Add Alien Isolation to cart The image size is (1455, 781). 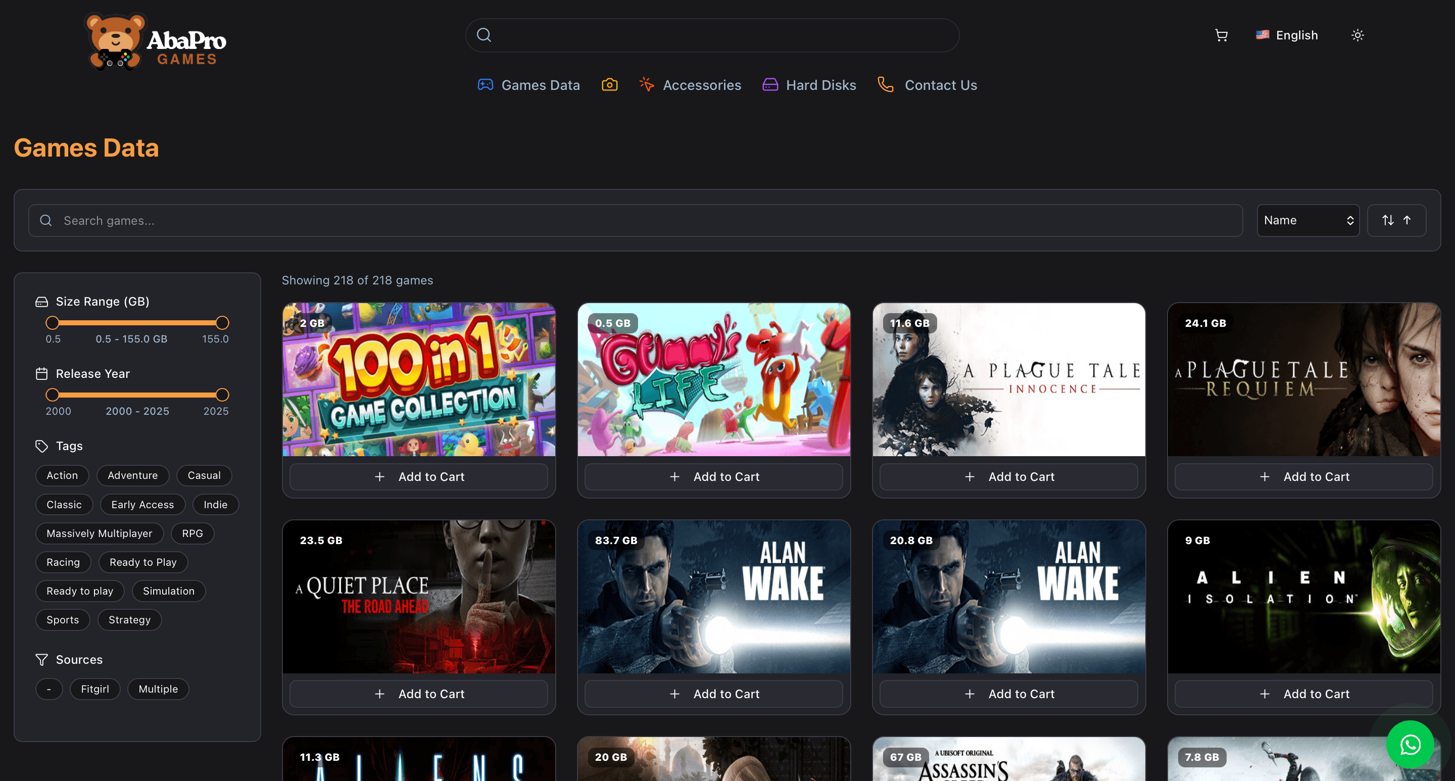(x=1303, y=694)
